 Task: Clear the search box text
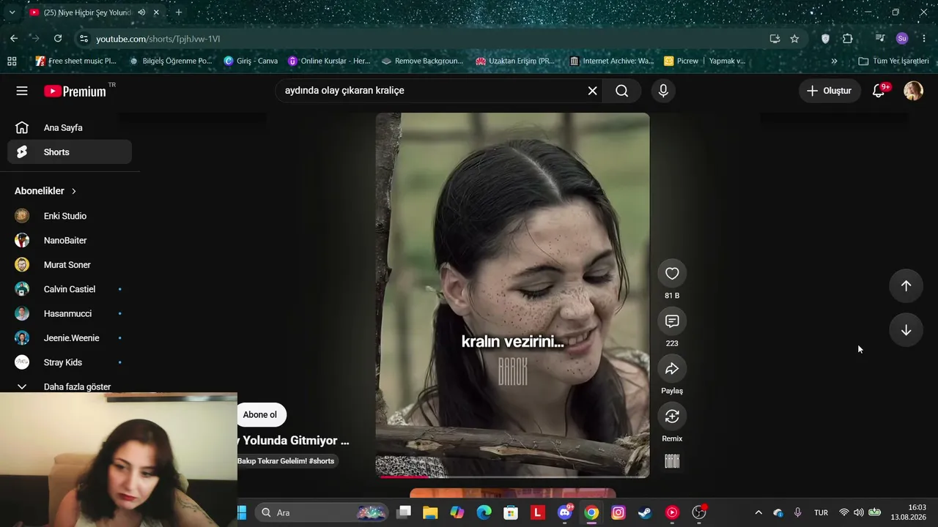(x=592, y=91)
